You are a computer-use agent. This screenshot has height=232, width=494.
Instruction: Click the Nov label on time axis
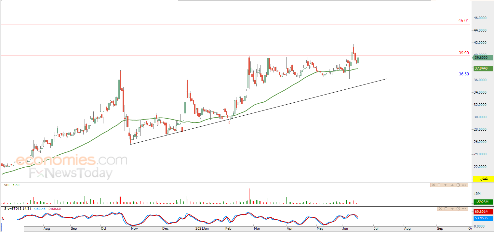[134, 228]
